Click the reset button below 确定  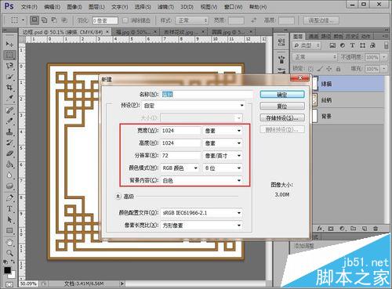pos(282,106)
